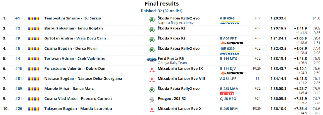Image resolution: width=323 pixels, height=115 pixels.
Task: Click the Peugeot logo beside 208 R2
Action: click(x=152, y=100)
